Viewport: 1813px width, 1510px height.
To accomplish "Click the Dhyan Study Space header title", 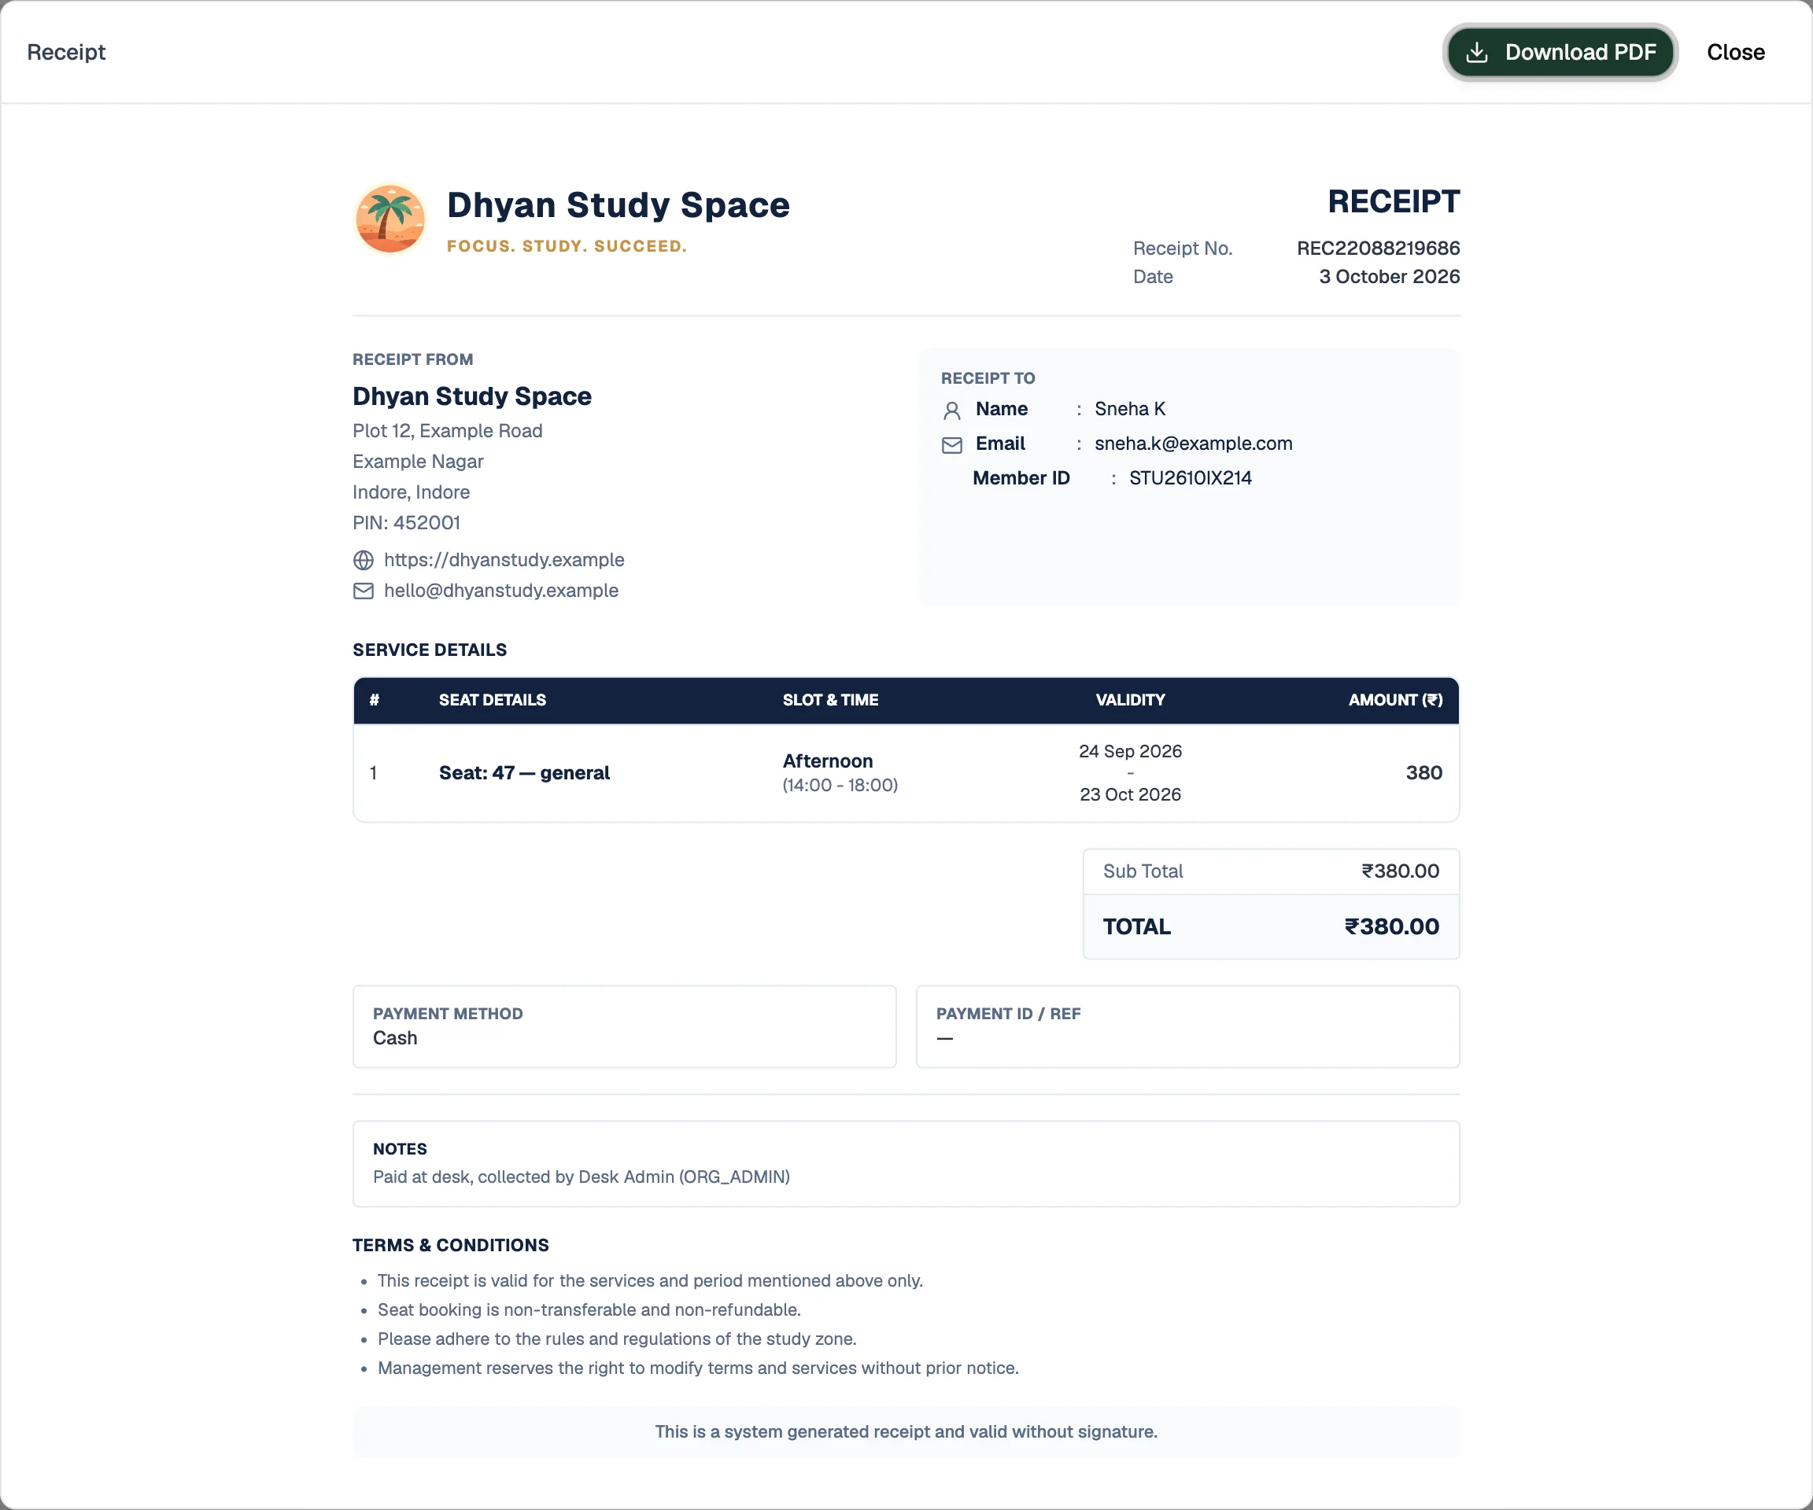I will click(x=618, y=205).
